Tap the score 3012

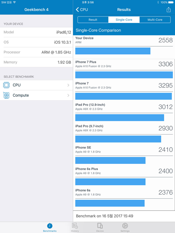click(165, 107)
